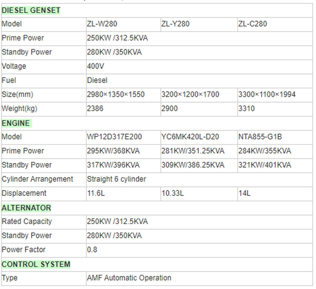Click the weight value 2386

[95, 109]
